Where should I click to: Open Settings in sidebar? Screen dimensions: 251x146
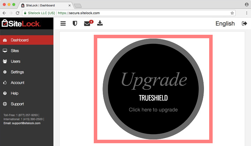coord(26,72)
